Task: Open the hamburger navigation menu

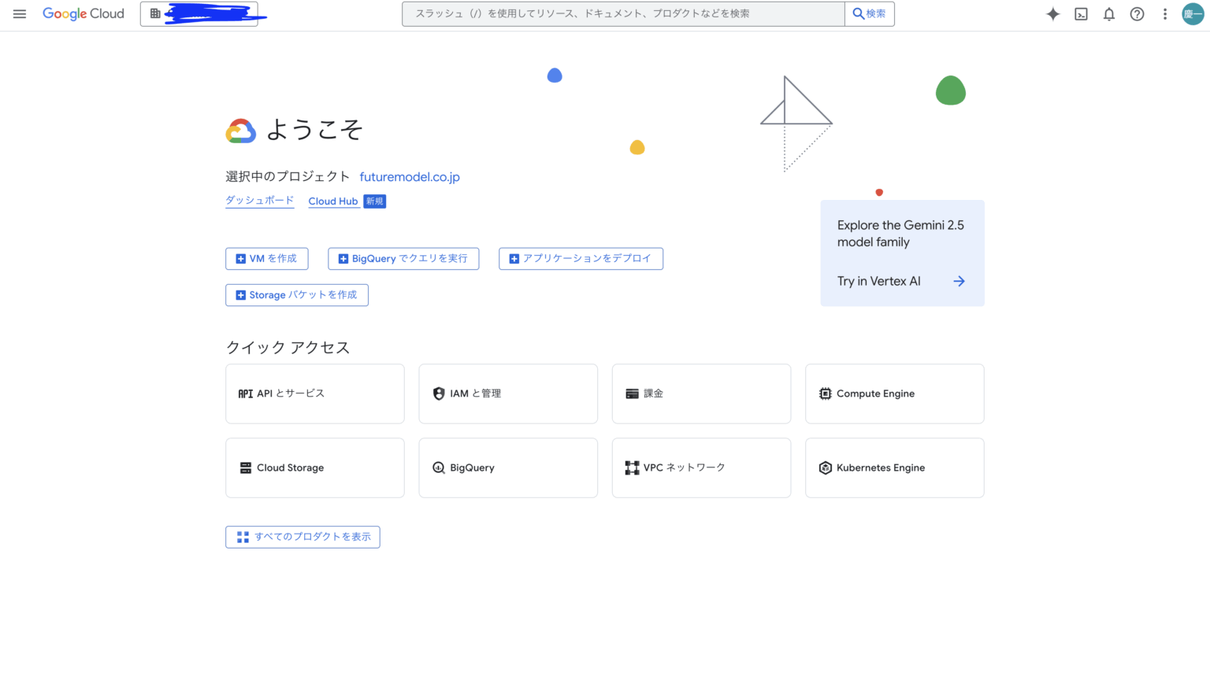Action: point(20,13)
